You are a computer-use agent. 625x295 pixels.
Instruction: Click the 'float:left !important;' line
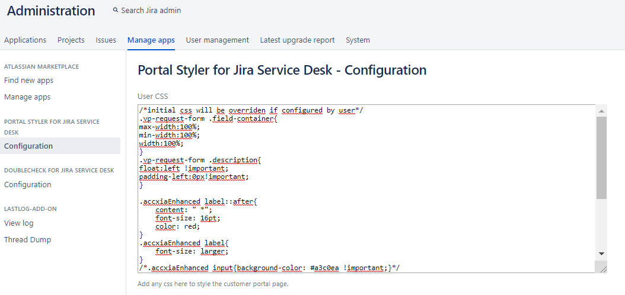point(184,168)
